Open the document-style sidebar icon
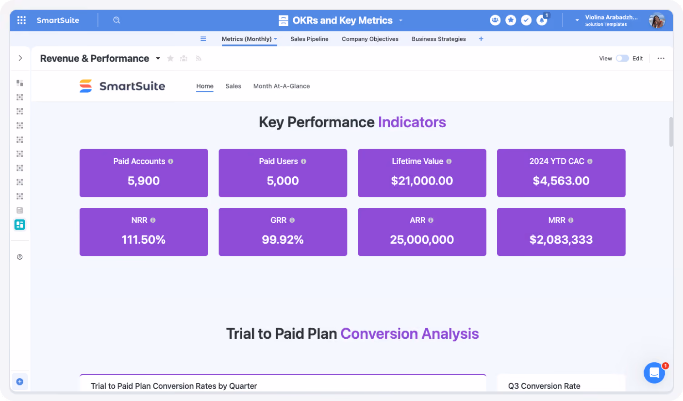The height and width of the screenshot is (401, 683). [x=20, y=211]
